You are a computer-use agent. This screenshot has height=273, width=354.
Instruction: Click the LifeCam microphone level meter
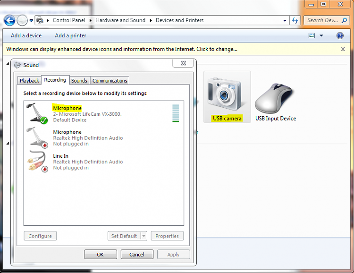tap(176, 113)
